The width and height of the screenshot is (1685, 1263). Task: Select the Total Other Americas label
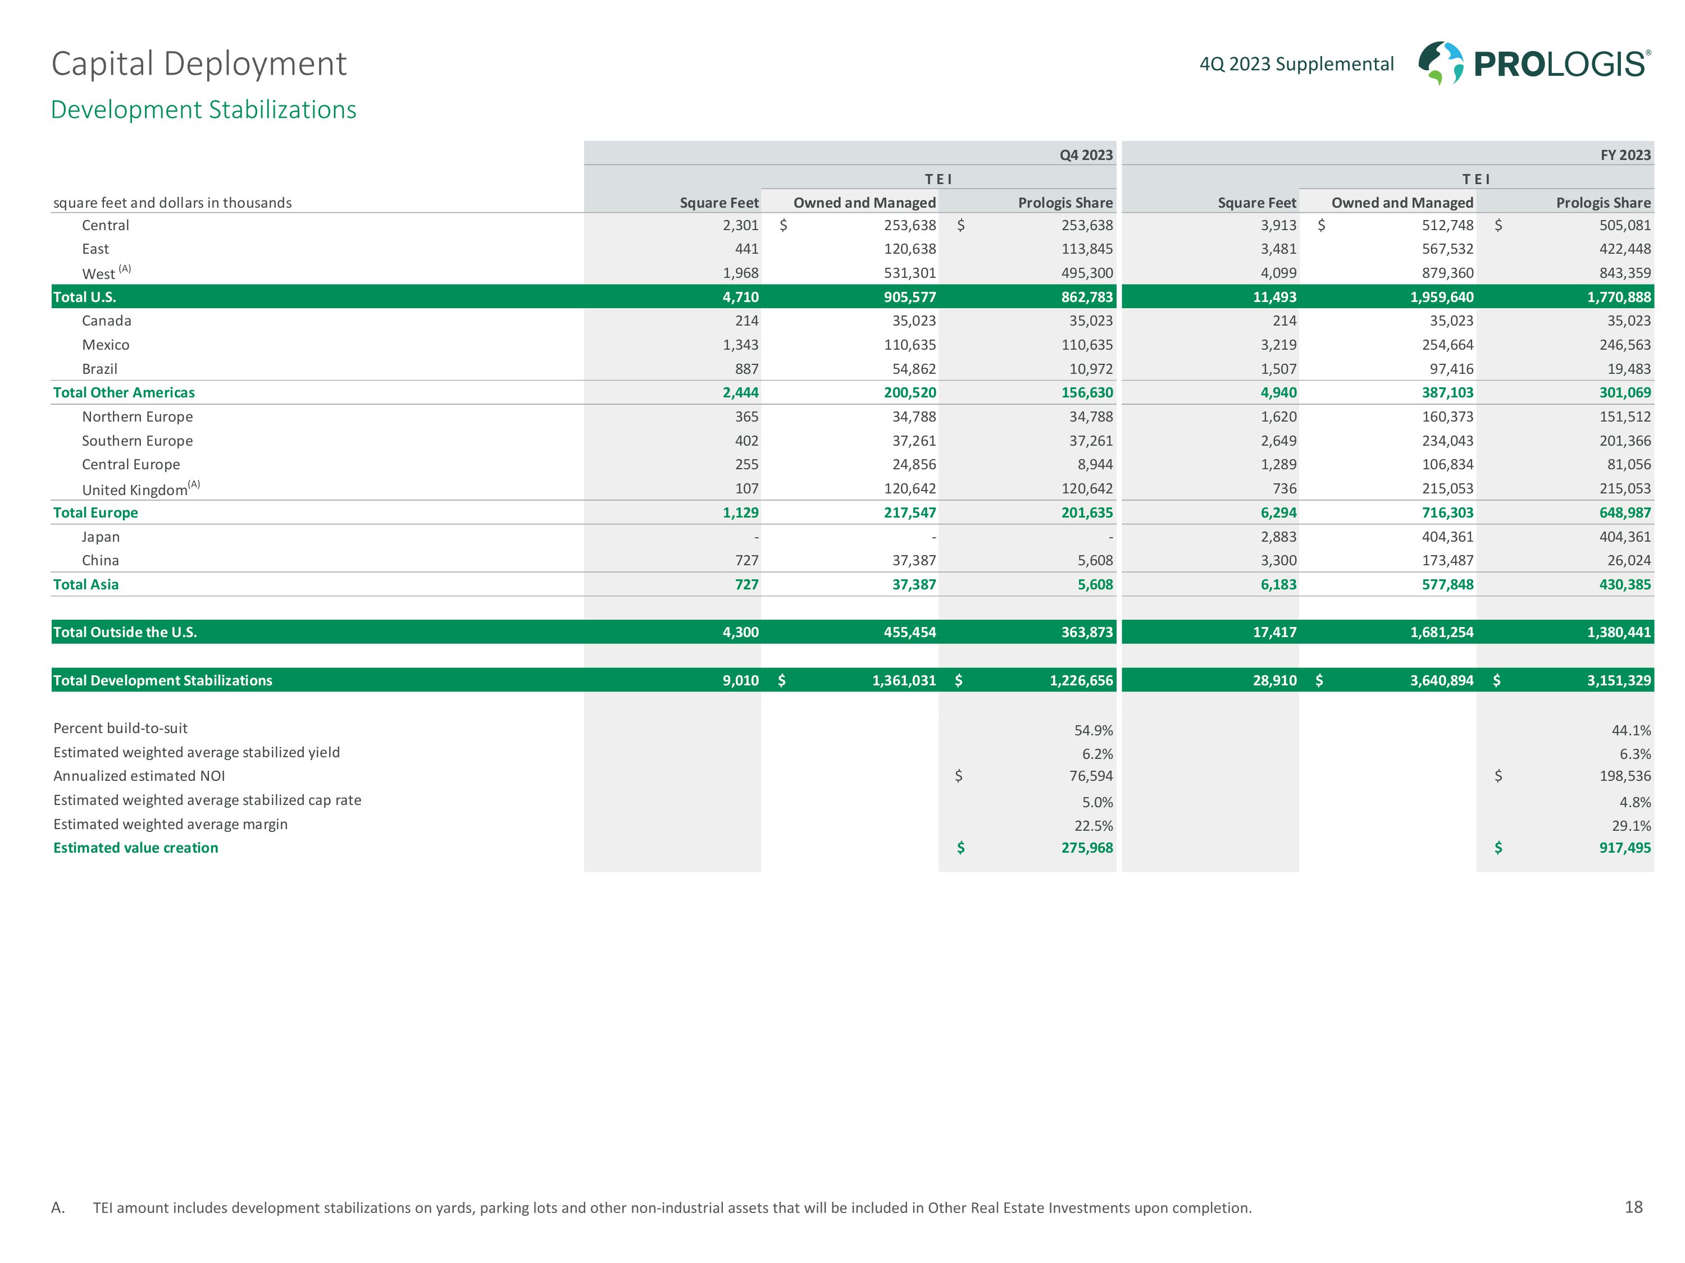click(x=124, y=393)
